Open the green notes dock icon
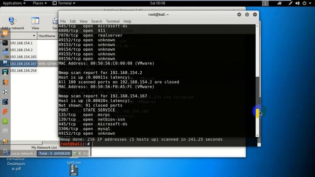The height and width of the screenshot is (177, 315). tap(5, 121)
